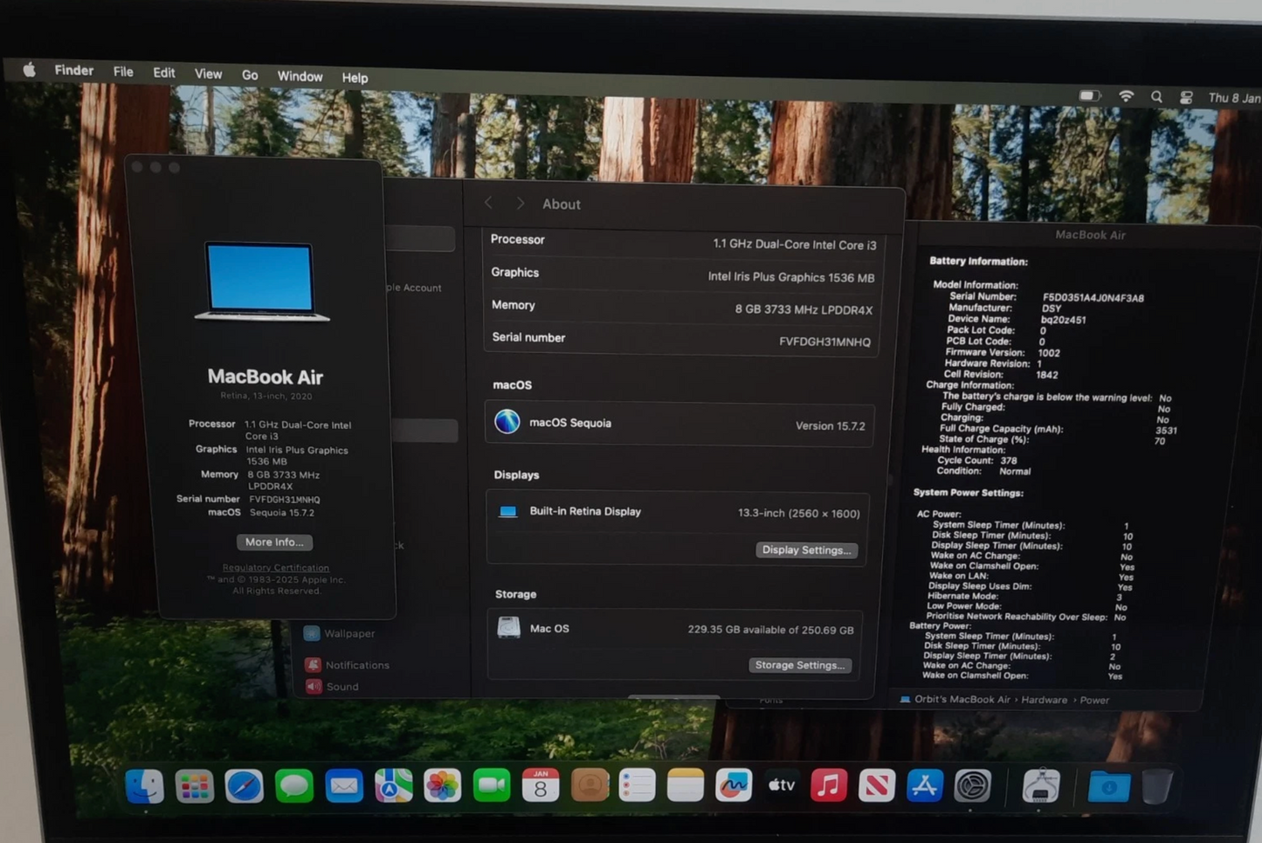Launch Safari from the Dock
Viewport: 1262px width, 843px height.
(x=244, y=786)
